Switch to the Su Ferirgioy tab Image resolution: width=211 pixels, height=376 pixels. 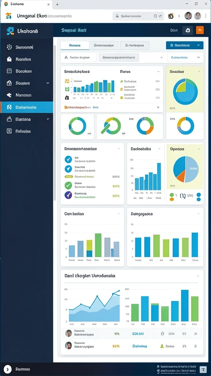134,45
